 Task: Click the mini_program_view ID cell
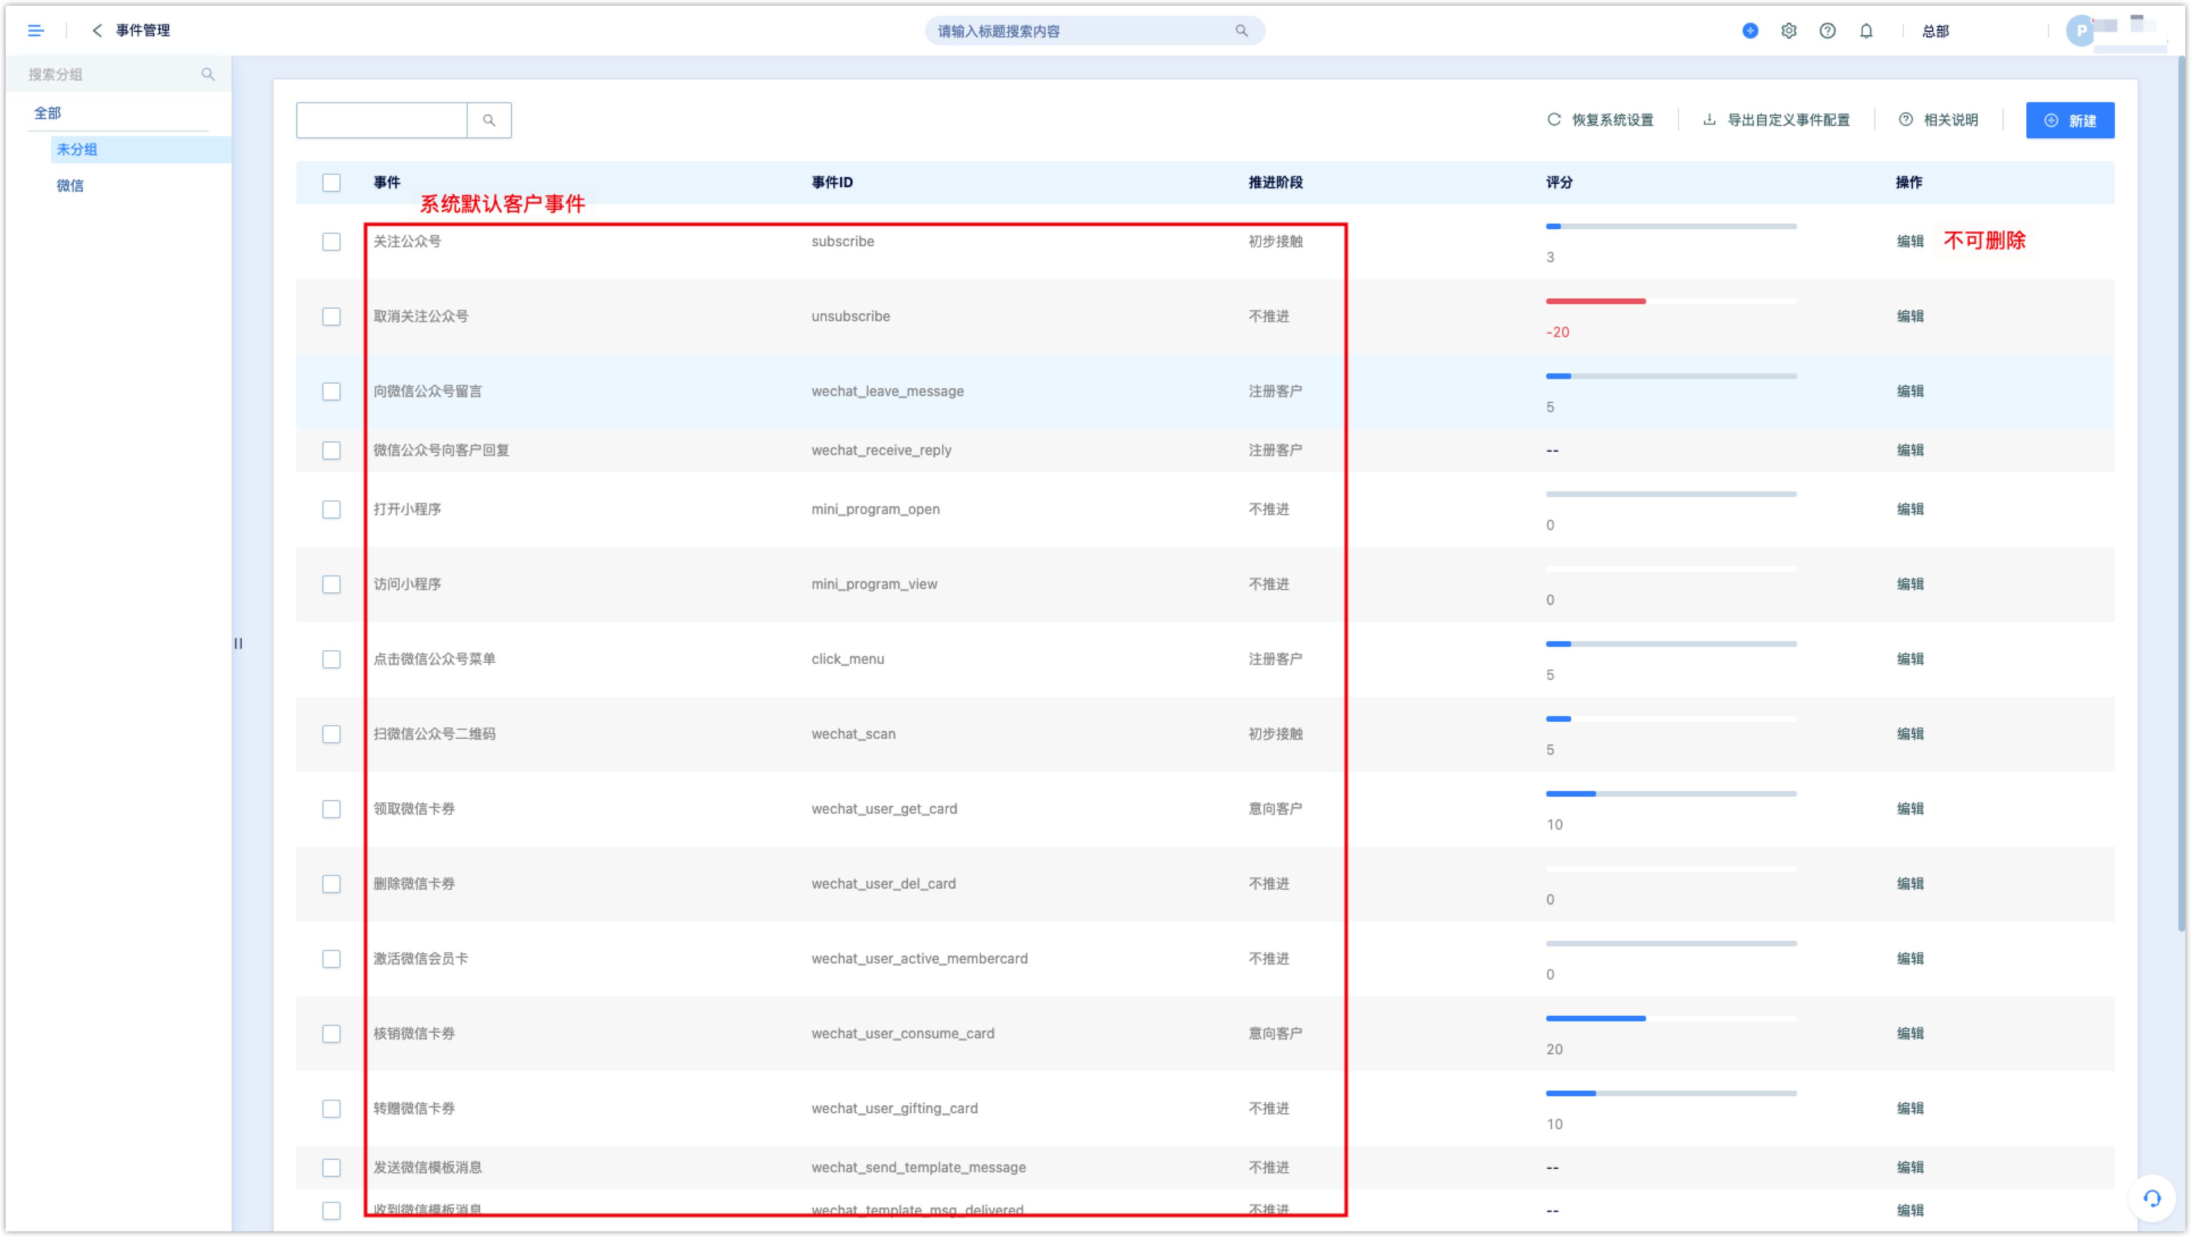[x=874, y=584]
